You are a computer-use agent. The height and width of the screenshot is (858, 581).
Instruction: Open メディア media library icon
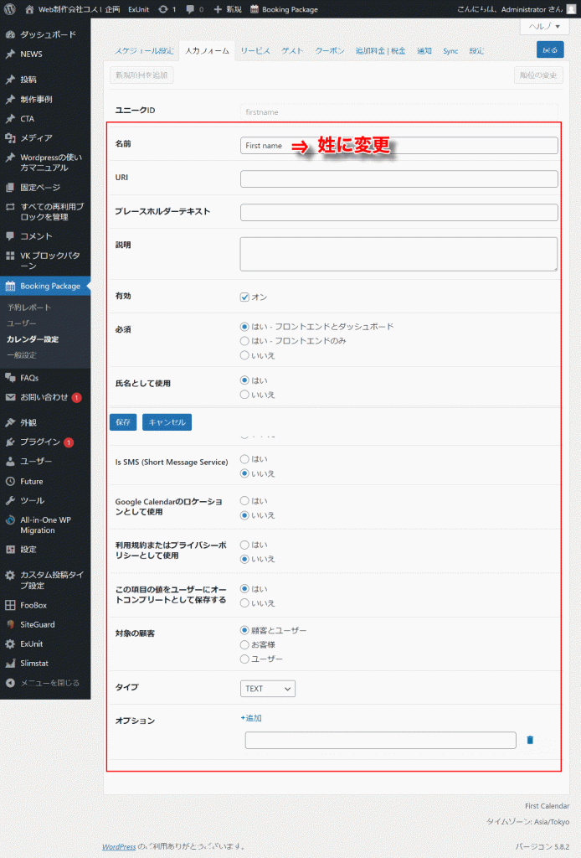pos(10,138)
